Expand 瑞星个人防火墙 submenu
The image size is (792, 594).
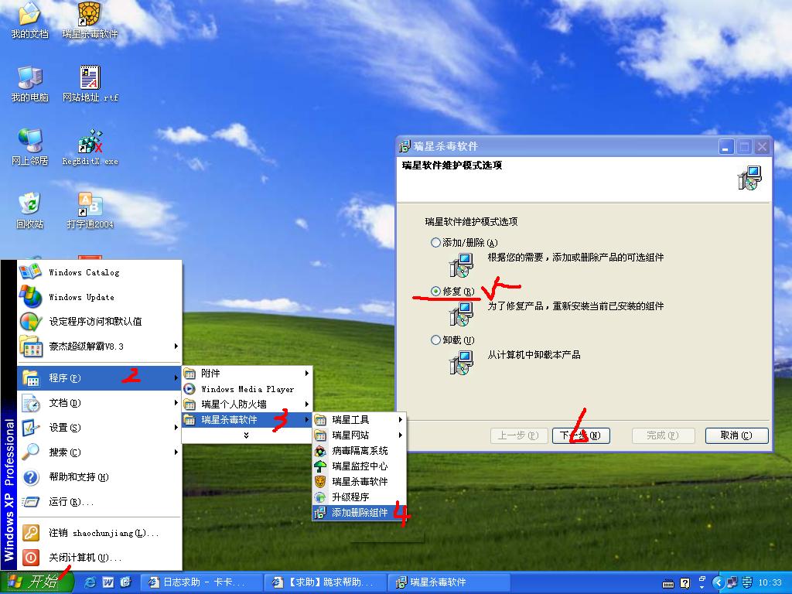(247, 404)
